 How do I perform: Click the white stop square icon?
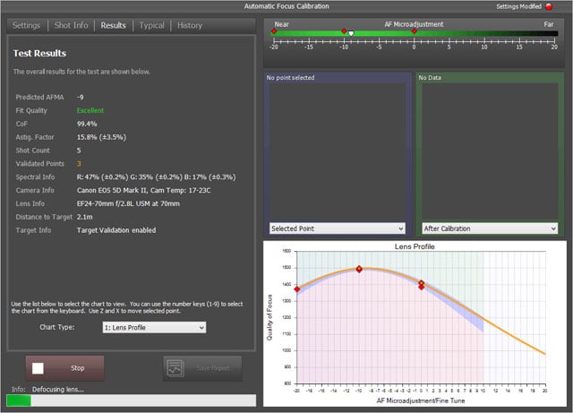click(38, 368)
